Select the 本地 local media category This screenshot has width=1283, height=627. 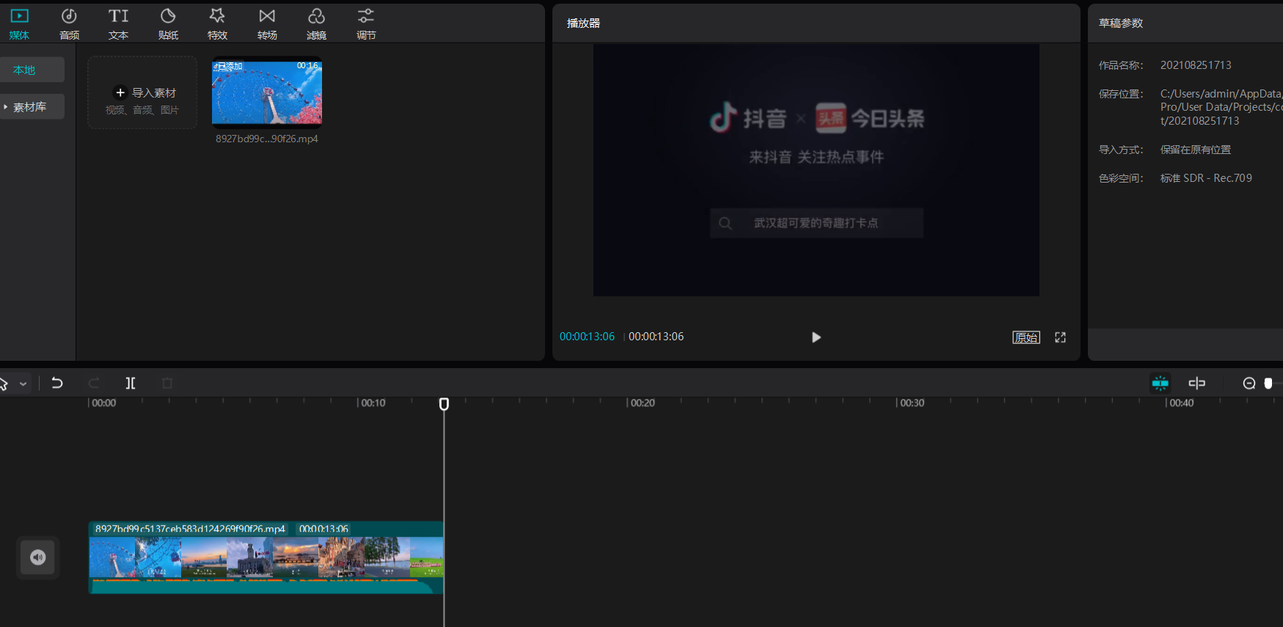(32, 70)
